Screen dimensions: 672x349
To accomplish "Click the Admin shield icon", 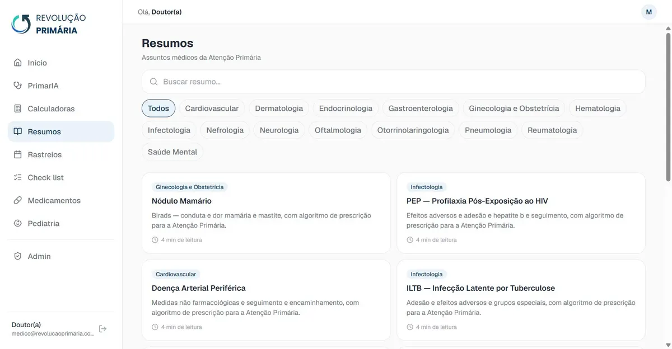I will click(x=17, y=256).
